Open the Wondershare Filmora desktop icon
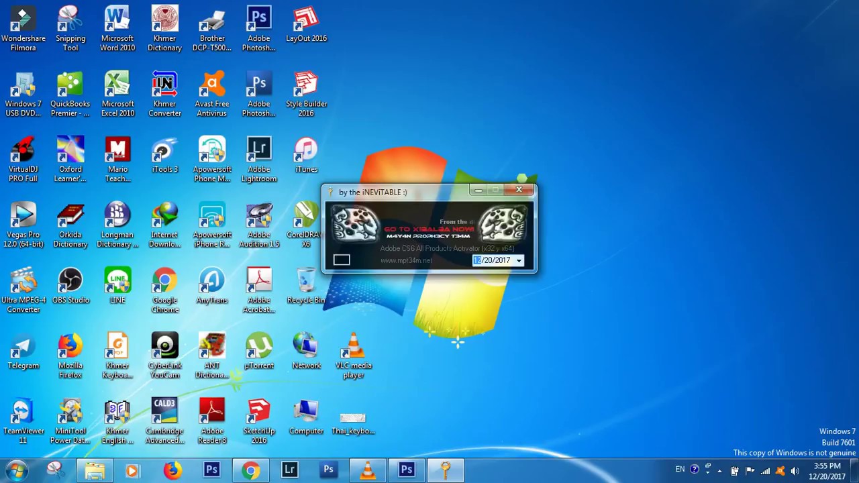 tap(23, 29)
